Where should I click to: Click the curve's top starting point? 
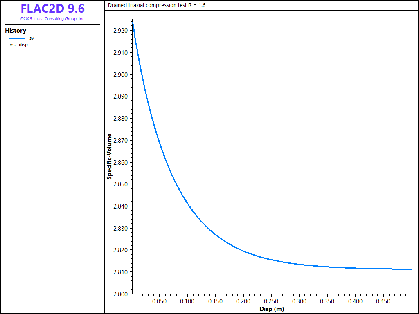coord(133,22)
